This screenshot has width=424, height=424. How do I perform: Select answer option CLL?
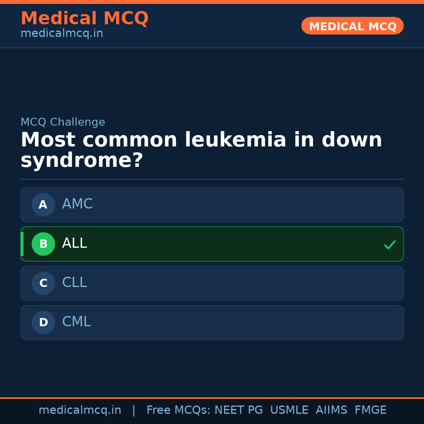[x=212, y=283]
